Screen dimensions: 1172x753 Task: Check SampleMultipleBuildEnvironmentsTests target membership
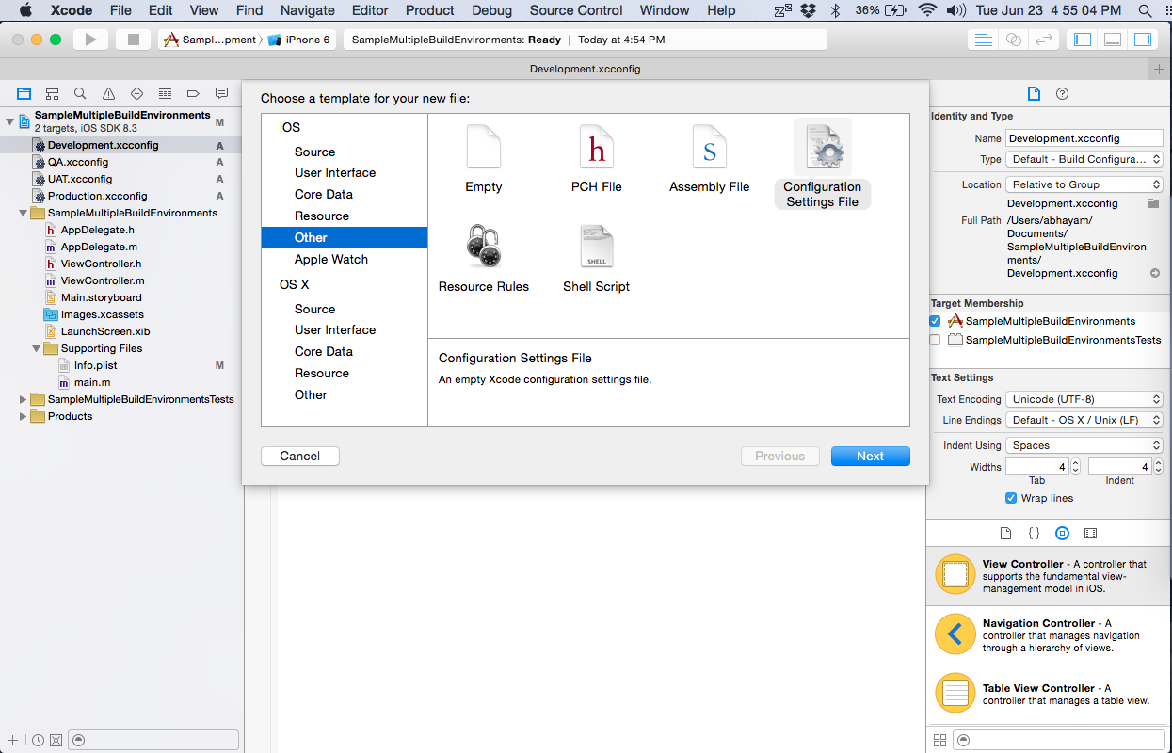tap(935, 340)
